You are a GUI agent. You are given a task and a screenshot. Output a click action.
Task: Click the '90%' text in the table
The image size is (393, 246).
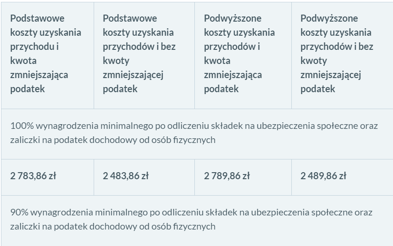pos(18,212)
